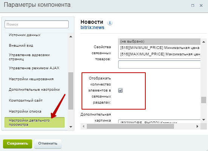Open the Управление режимом AJAX section
The height and width of the screenshot is (151, 208).
click(34, 68)
